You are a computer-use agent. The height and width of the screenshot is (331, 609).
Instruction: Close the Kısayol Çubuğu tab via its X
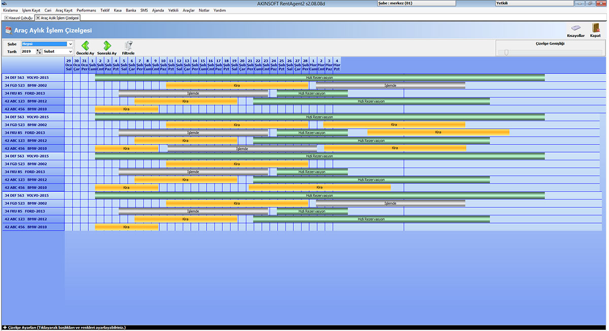[x=6, y=18]
